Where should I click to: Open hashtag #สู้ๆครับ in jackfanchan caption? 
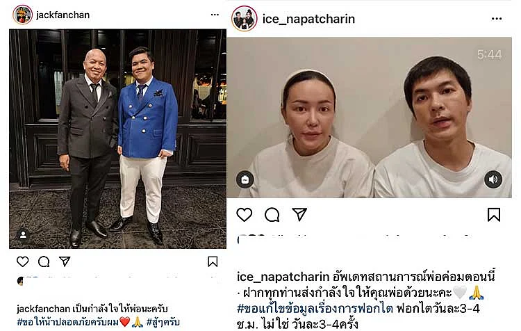pyautogui.click(x=163, y=322)
